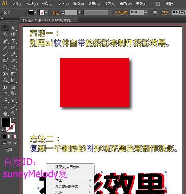Select the Gradient tool
This screenshot has width=186, height=194.
[x=13, y=87]
